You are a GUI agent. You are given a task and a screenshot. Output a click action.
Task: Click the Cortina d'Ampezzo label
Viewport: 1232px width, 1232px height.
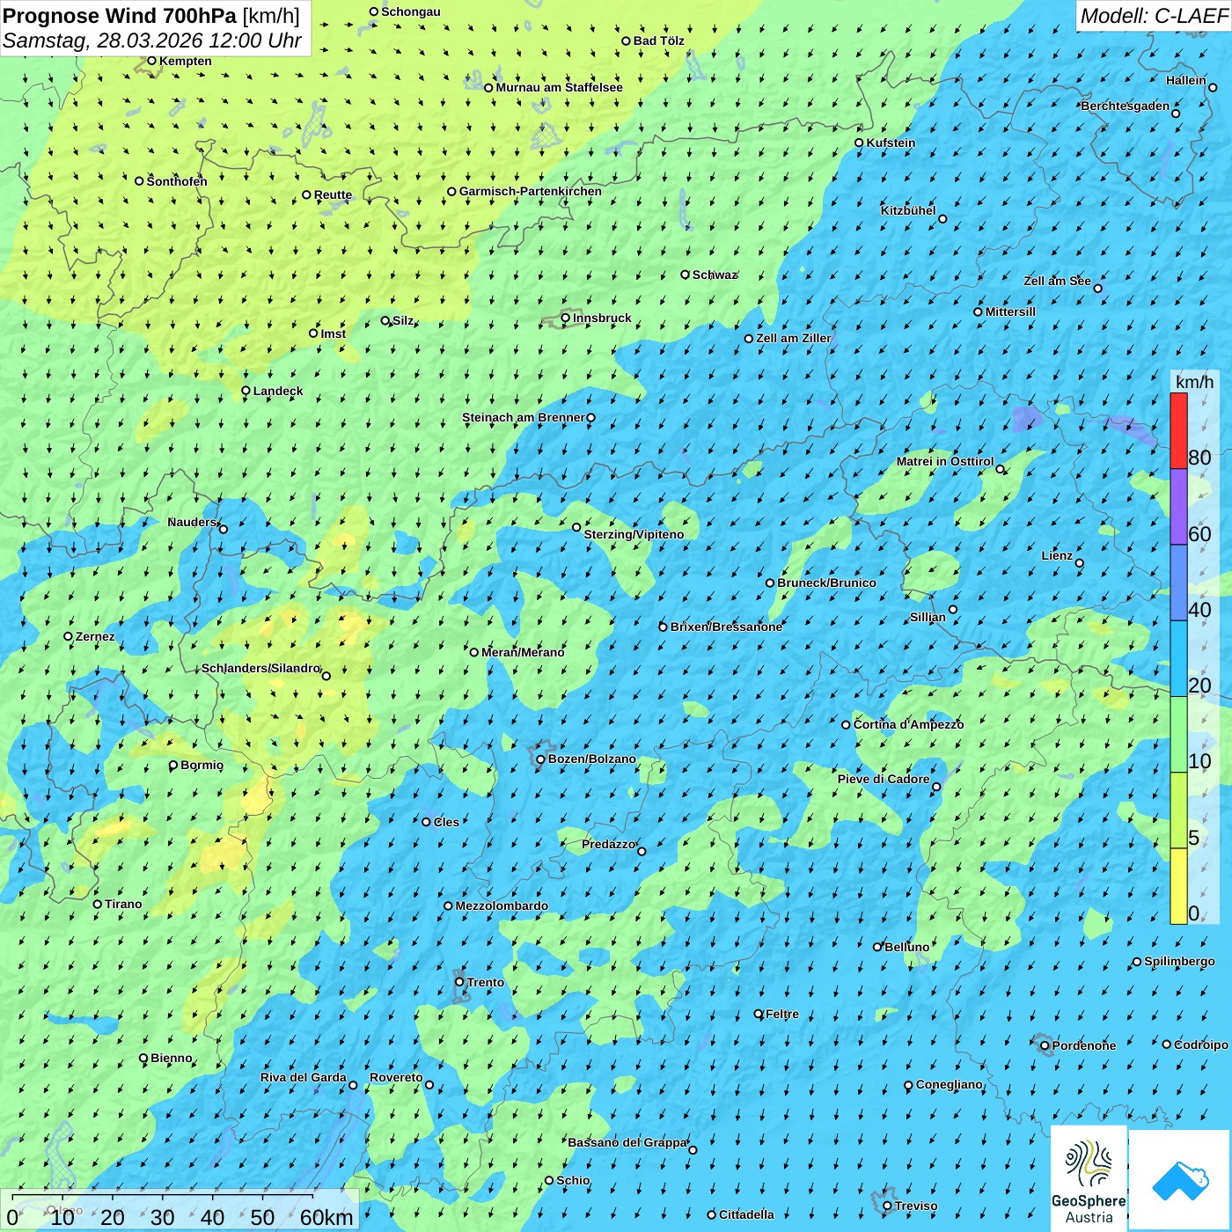[908, 724]
